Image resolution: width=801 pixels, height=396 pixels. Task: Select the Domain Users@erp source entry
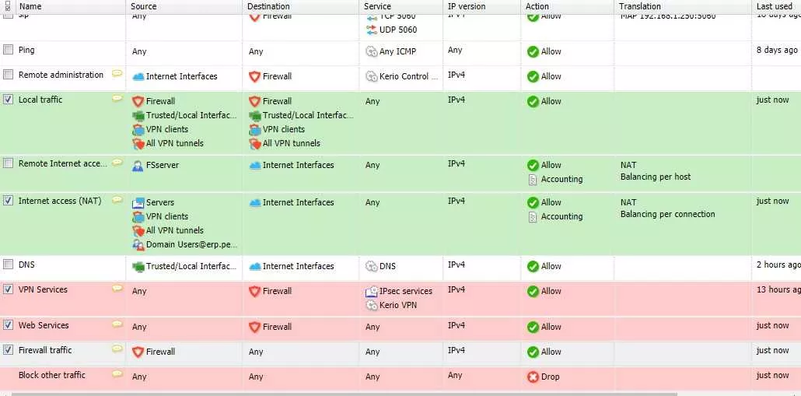(191, 245)
